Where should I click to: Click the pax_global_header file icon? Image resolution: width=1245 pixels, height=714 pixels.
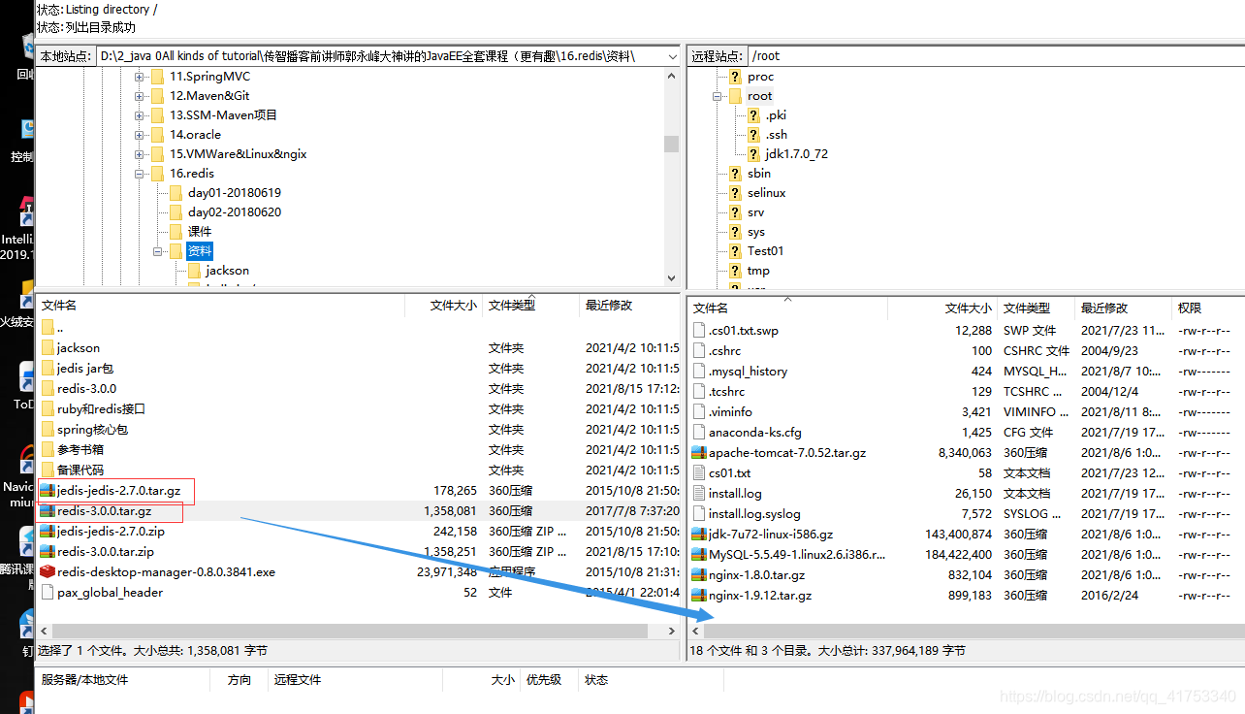(x=48, y=593)
